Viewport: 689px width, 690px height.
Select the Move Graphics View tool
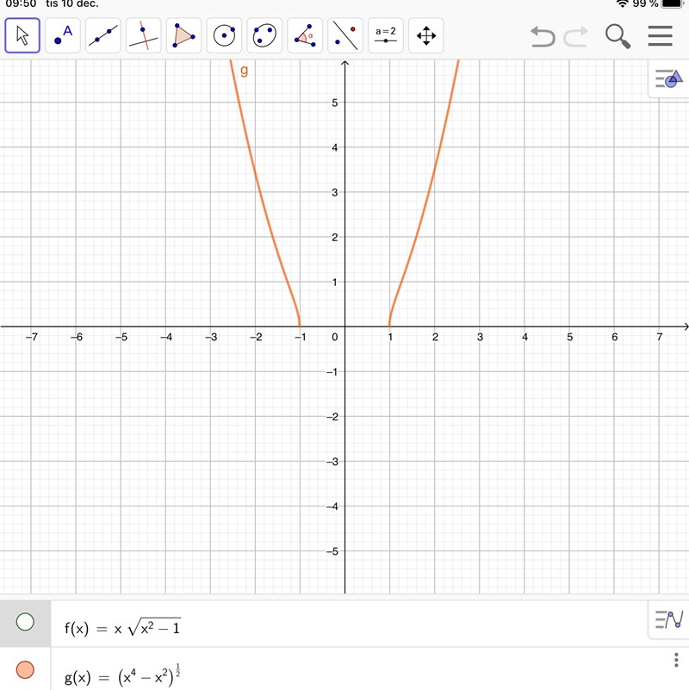426,36
